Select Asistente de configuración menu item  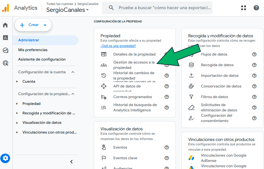[x=42, y=59]
